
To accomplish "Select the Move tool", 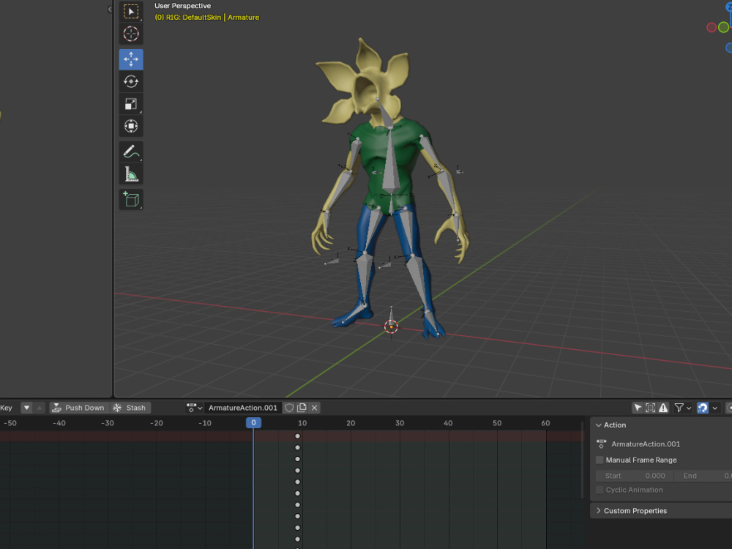I will point(131,59).
